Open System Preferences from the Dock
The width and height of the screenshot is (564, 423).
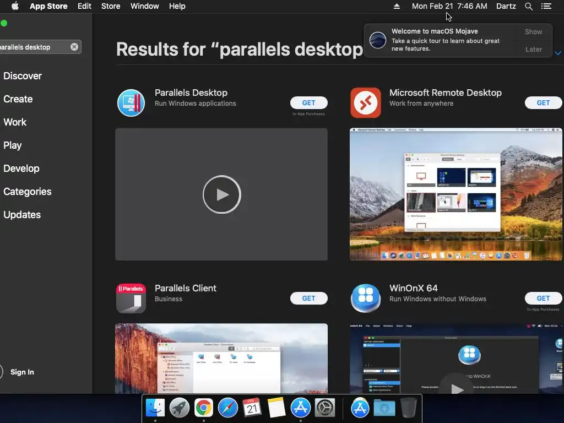(x=325, y=408)
